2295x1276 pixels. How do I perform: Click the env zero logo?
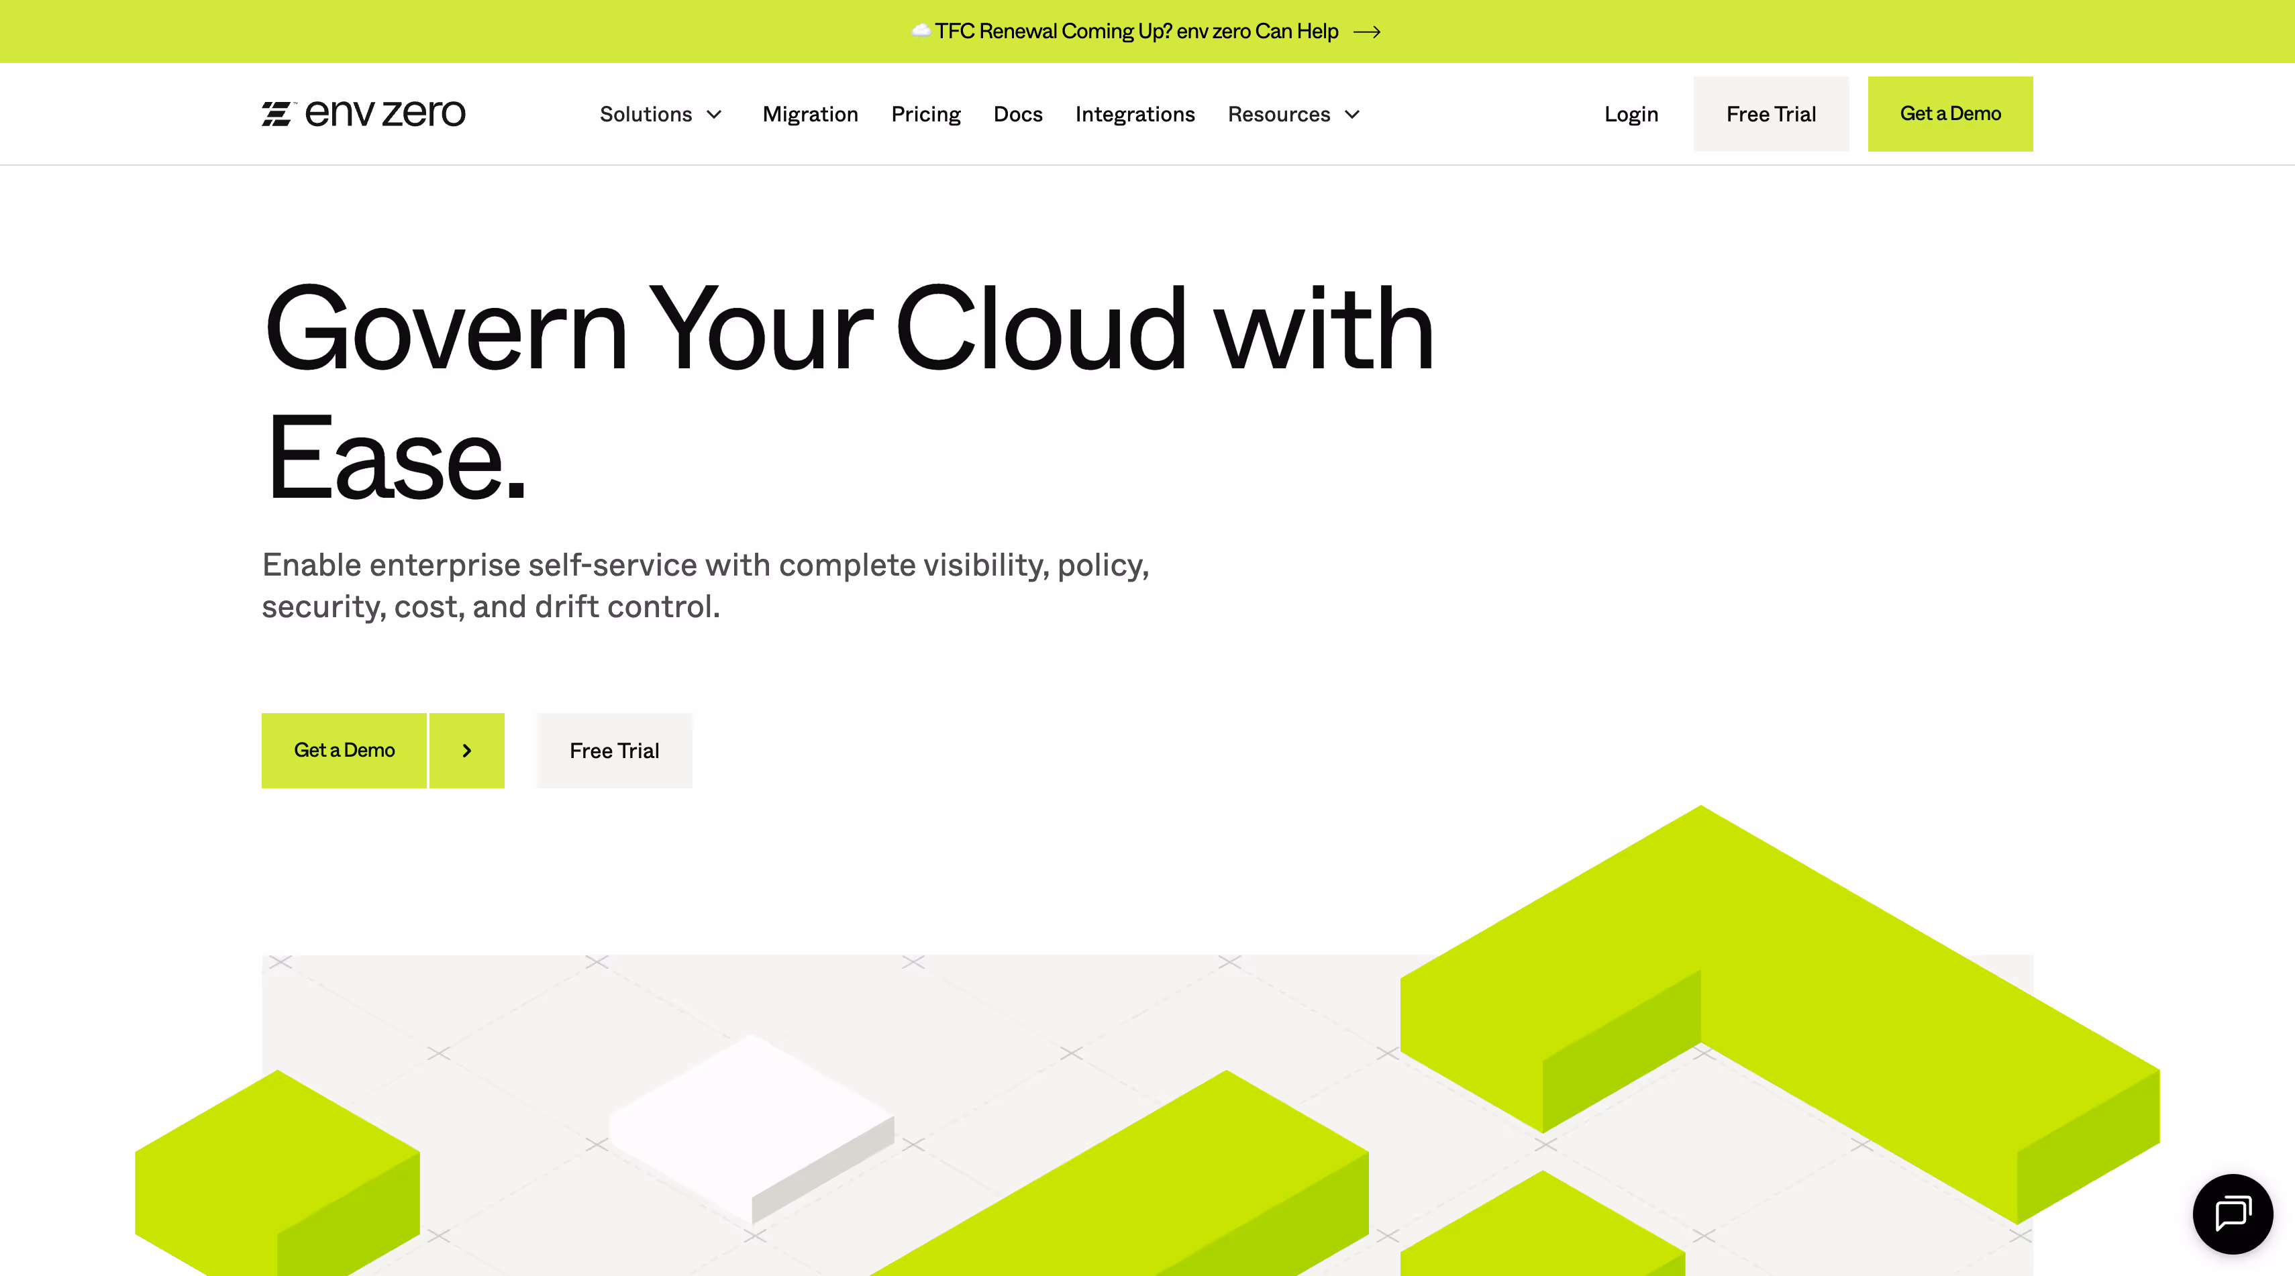click(364, 113)
